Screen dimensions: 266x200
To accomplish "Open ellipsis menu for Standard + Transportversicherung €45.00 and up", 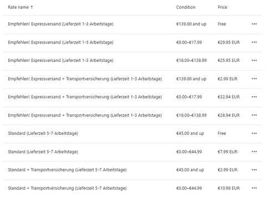I will (x=254, y=170).
